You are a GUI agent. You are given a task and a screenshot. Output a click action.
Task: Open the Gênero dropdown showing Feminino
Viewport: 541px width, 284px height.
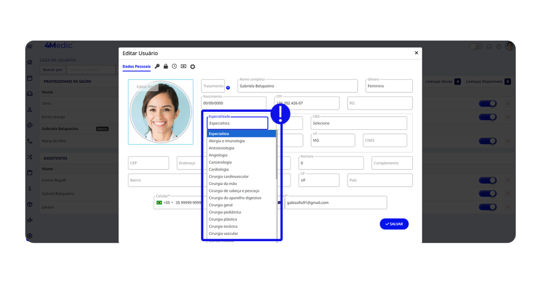[x=389, y=86]
